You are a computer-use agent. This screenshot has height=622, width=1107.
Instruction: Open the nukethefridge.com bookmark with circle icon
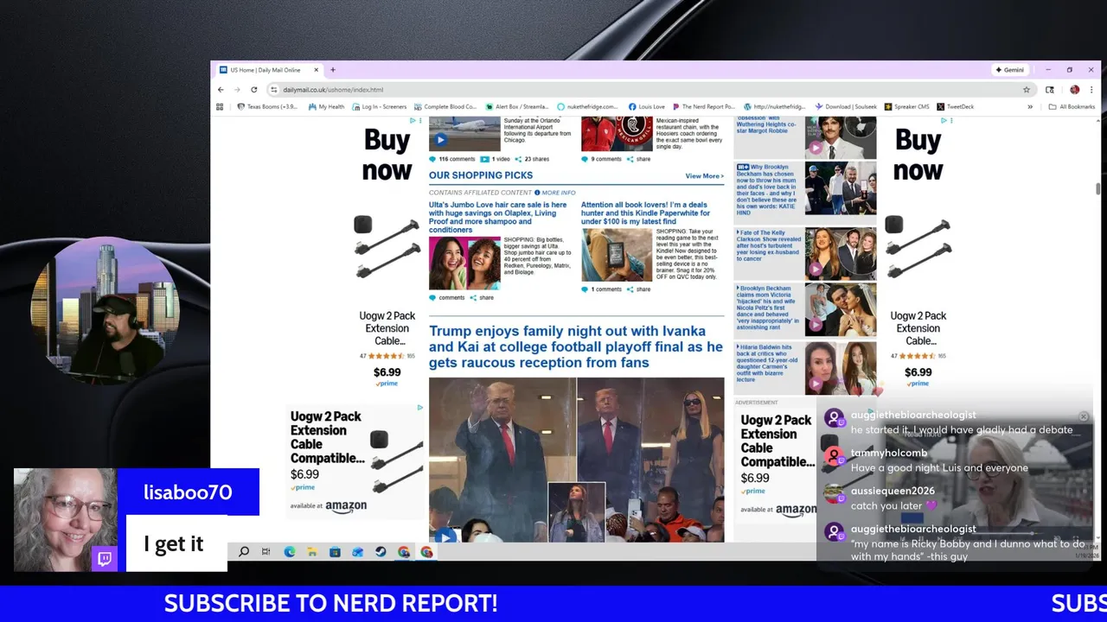(587, 107)
